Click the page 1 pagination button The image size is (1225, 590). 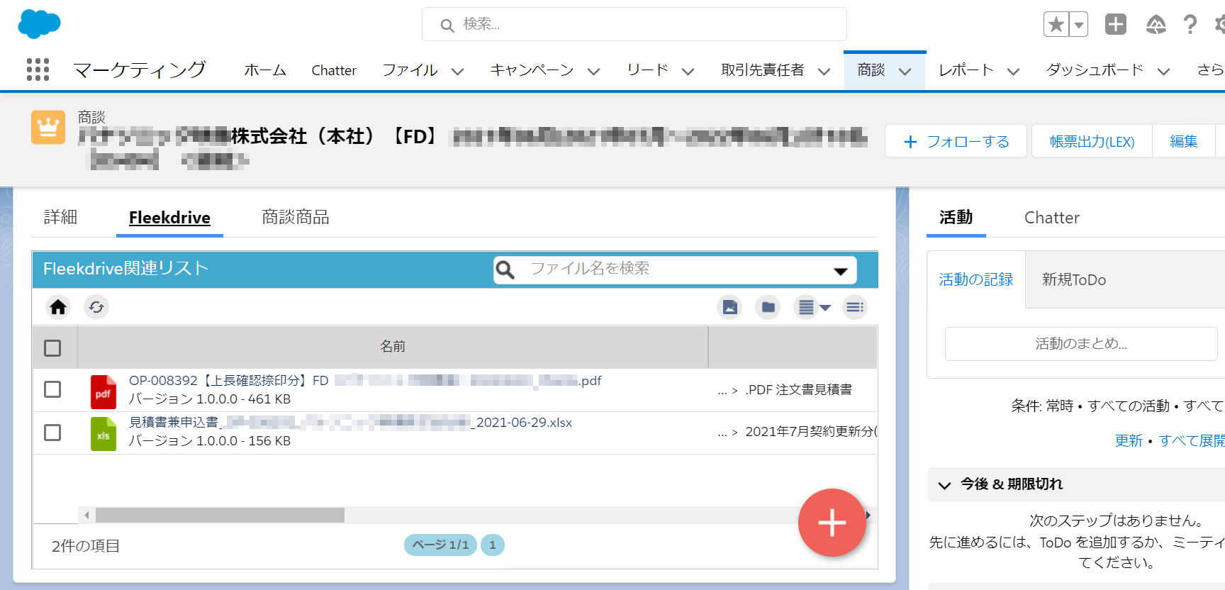(493, 545)
